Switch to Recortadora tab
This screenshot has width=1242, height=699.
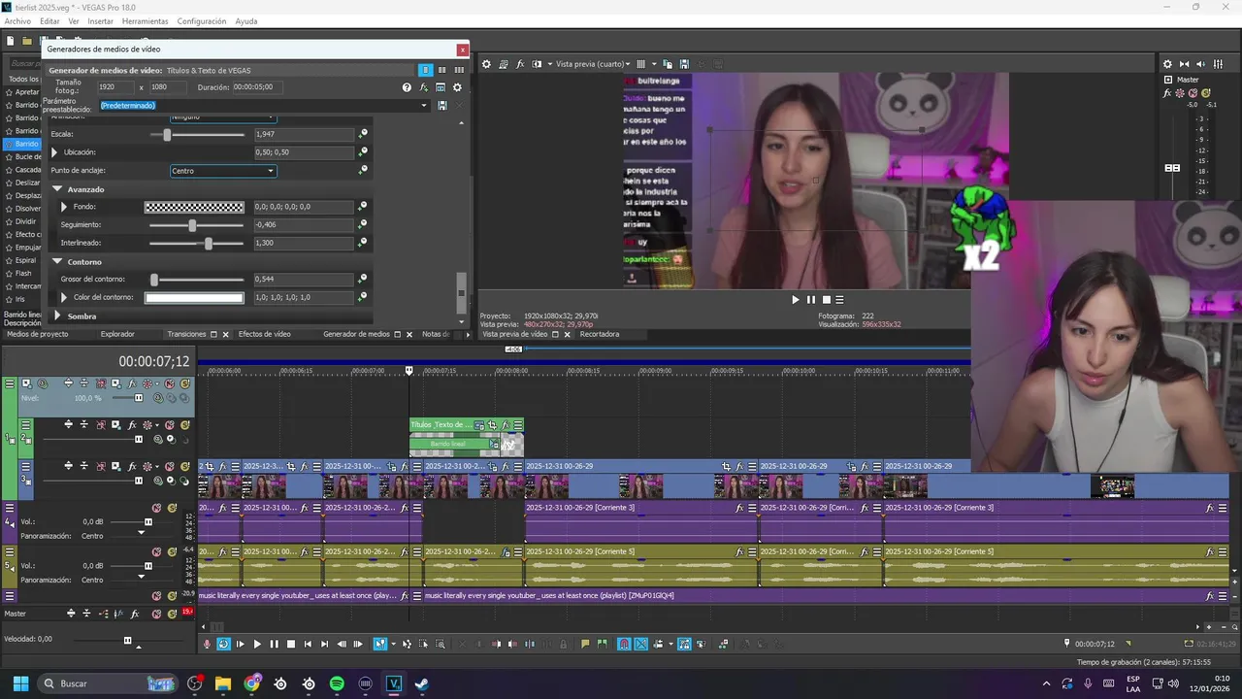click(600, 334)
